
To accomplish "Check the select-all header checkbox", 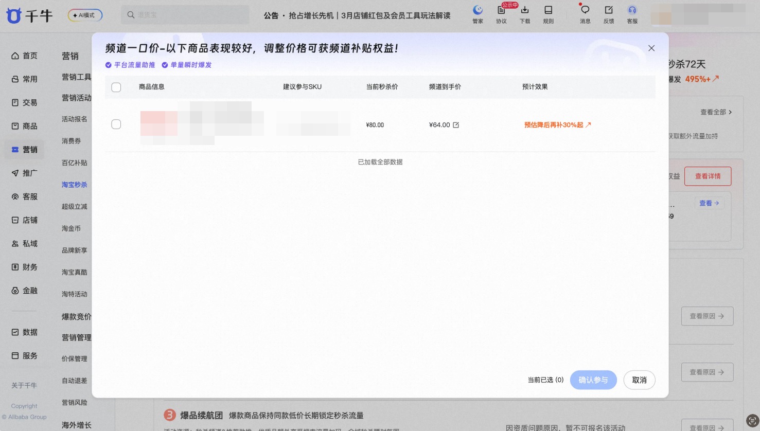I will click(116, 87).
